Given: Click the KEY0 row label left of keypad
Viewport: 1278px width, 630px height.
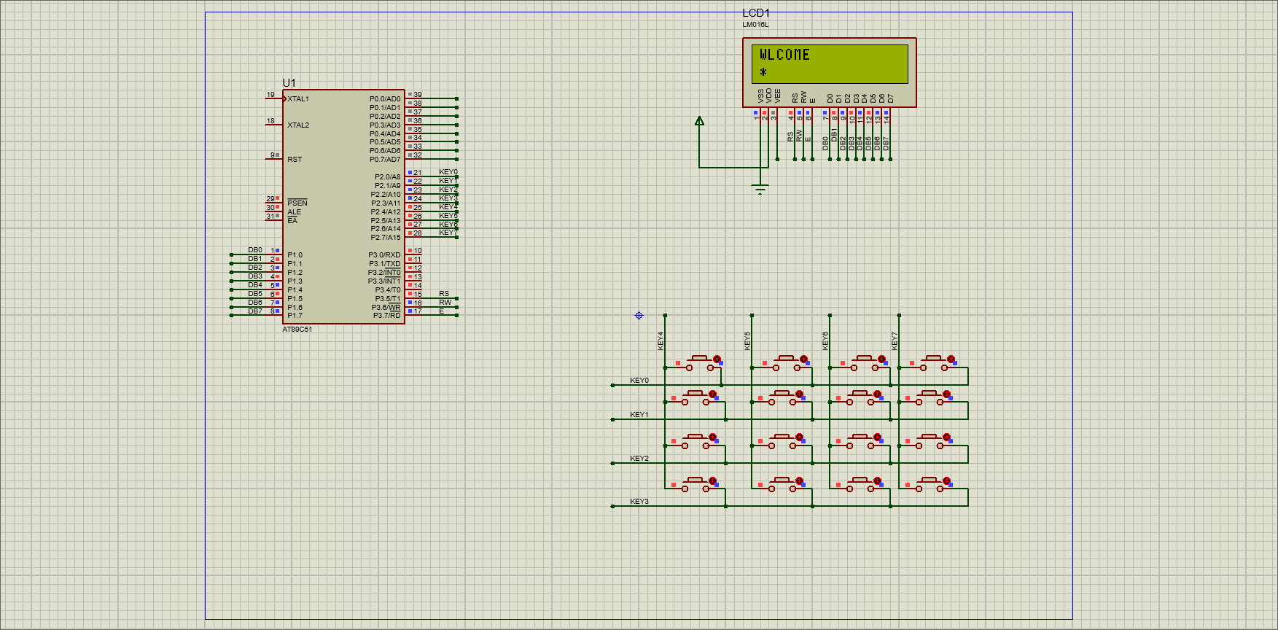Looking at the screenshot, I should click(639, 381).
